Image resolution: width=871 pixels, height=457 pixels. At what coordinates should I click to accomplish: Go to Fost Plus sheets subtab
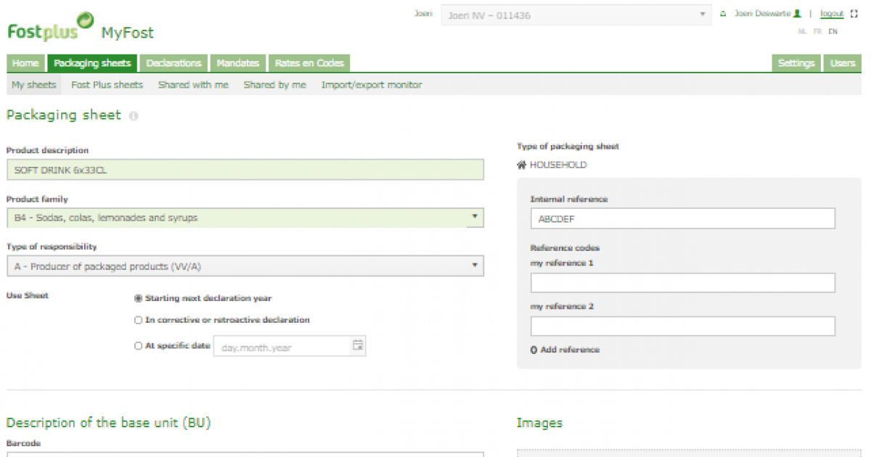pos(107,85)
